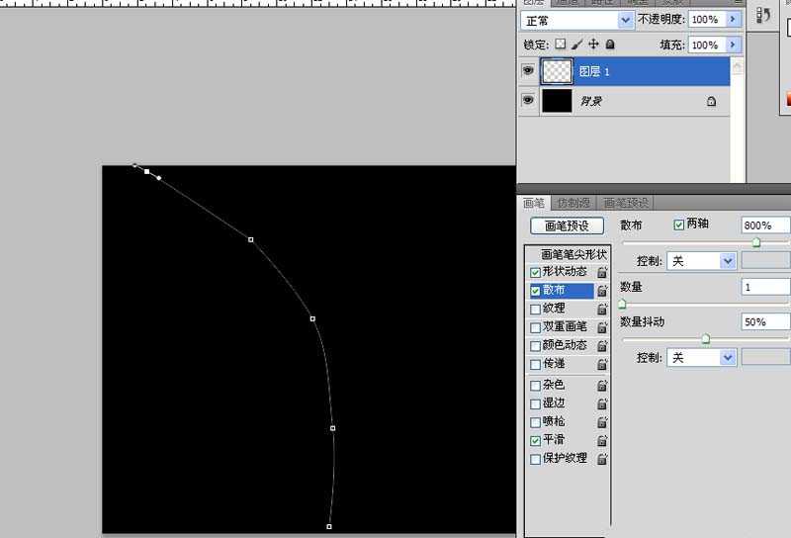Hide 图层 1 using its eye icon
Viewport: 791px width, 538px height.
[528, 71]
